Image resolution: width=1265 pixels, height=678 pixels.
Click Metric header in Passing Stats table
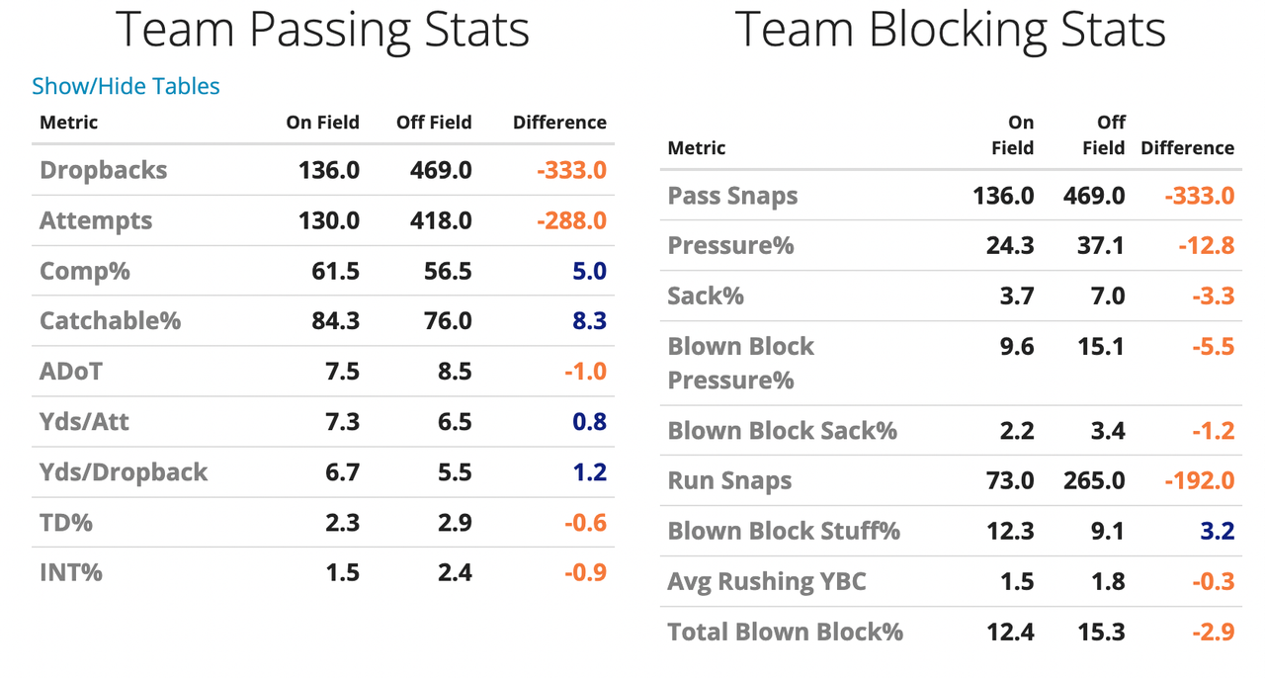69,123
